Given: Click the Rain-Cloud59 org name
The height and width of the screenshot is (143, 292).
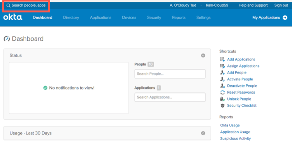Looking at the screenshot, I should pos(217,5).
